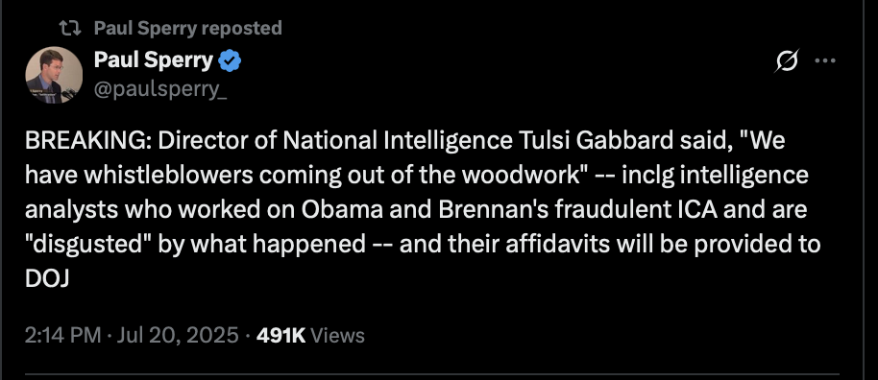The height and width of the screenshot is (380, 878).
Task: Click "DOJ" at the tweet's end
Action: tap(47, 279)
